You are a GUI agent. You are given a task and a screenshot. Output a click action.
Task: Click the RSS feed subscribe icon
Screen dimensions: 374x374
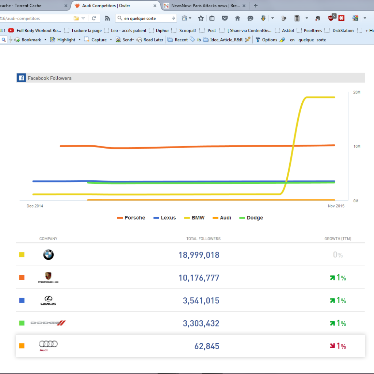(108, 18)
